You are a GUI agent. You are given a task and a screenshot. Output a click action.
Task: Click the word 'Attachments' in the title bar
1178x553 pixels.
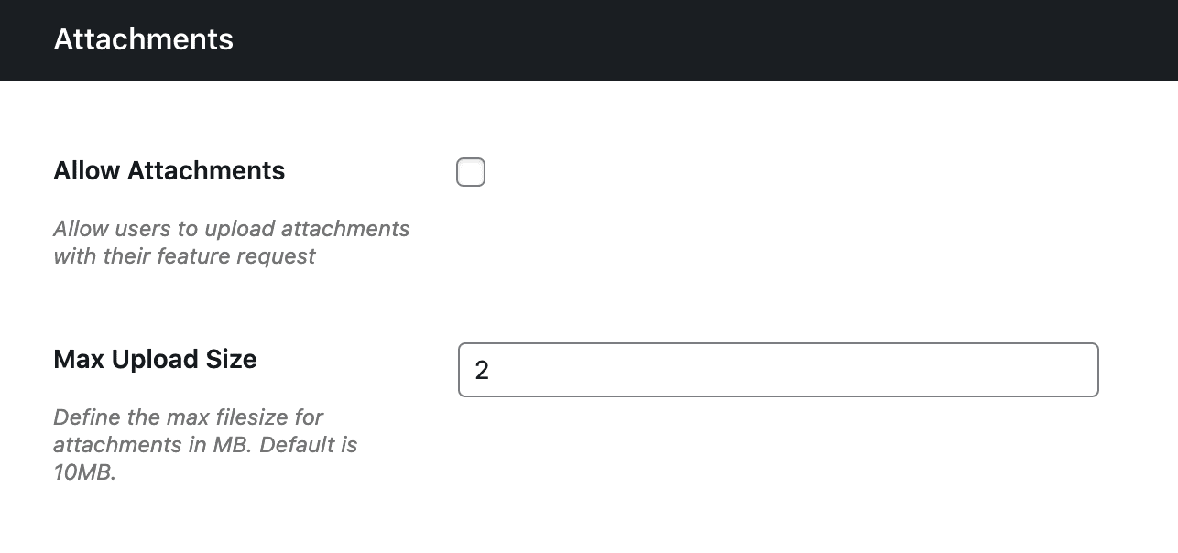click(x=144, y=39)
